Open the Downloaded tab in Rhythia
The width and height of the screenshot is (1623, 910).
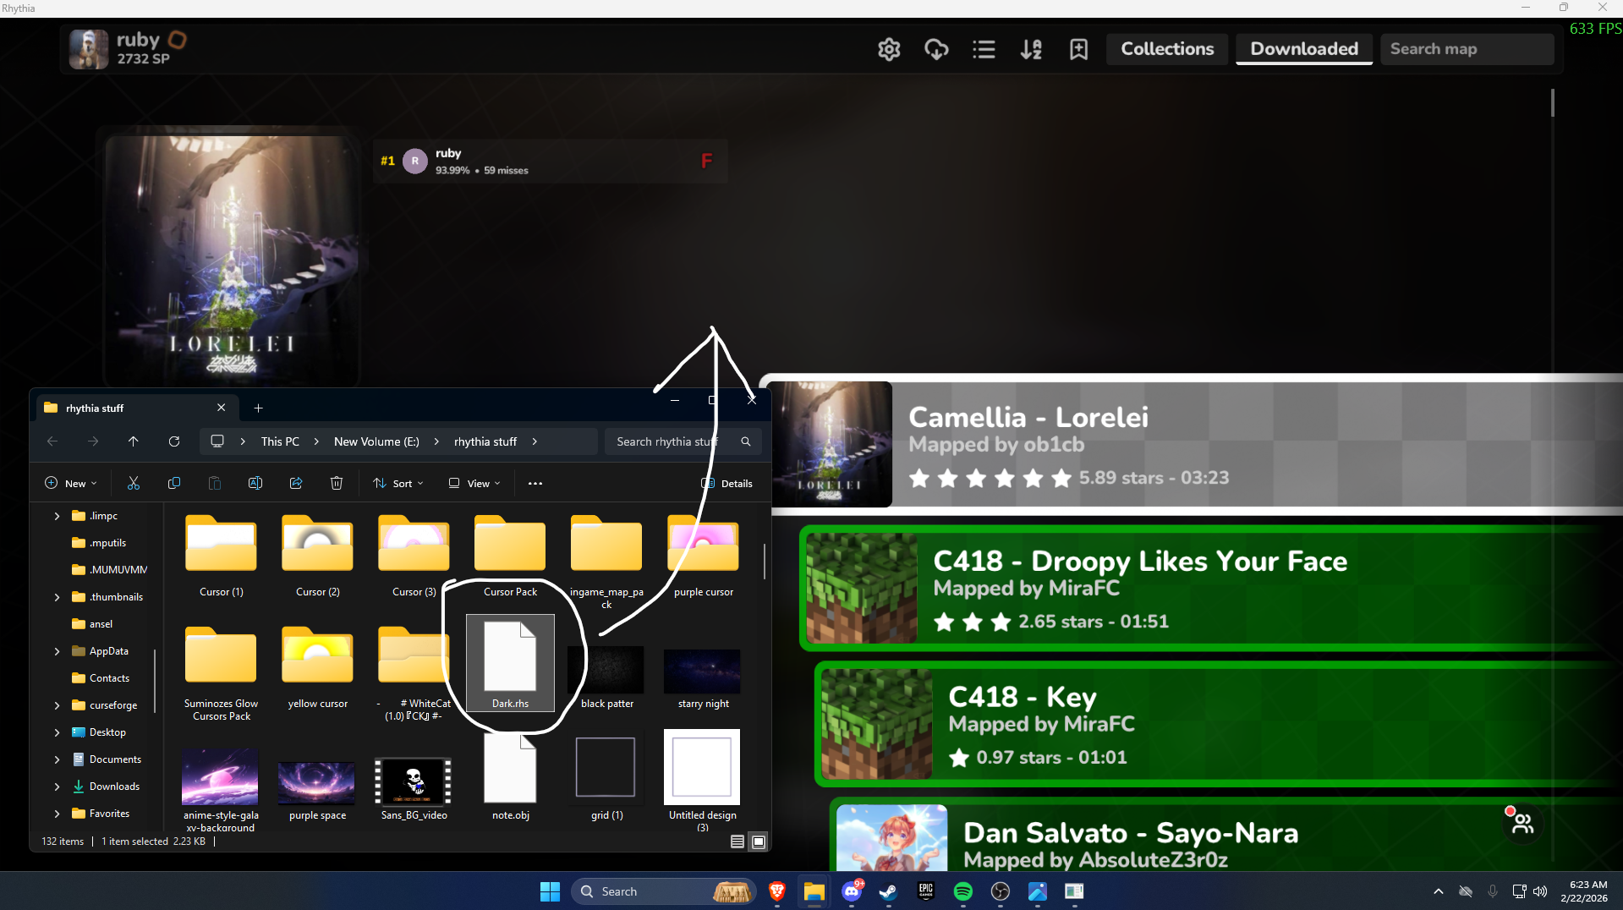point(1304,49)
